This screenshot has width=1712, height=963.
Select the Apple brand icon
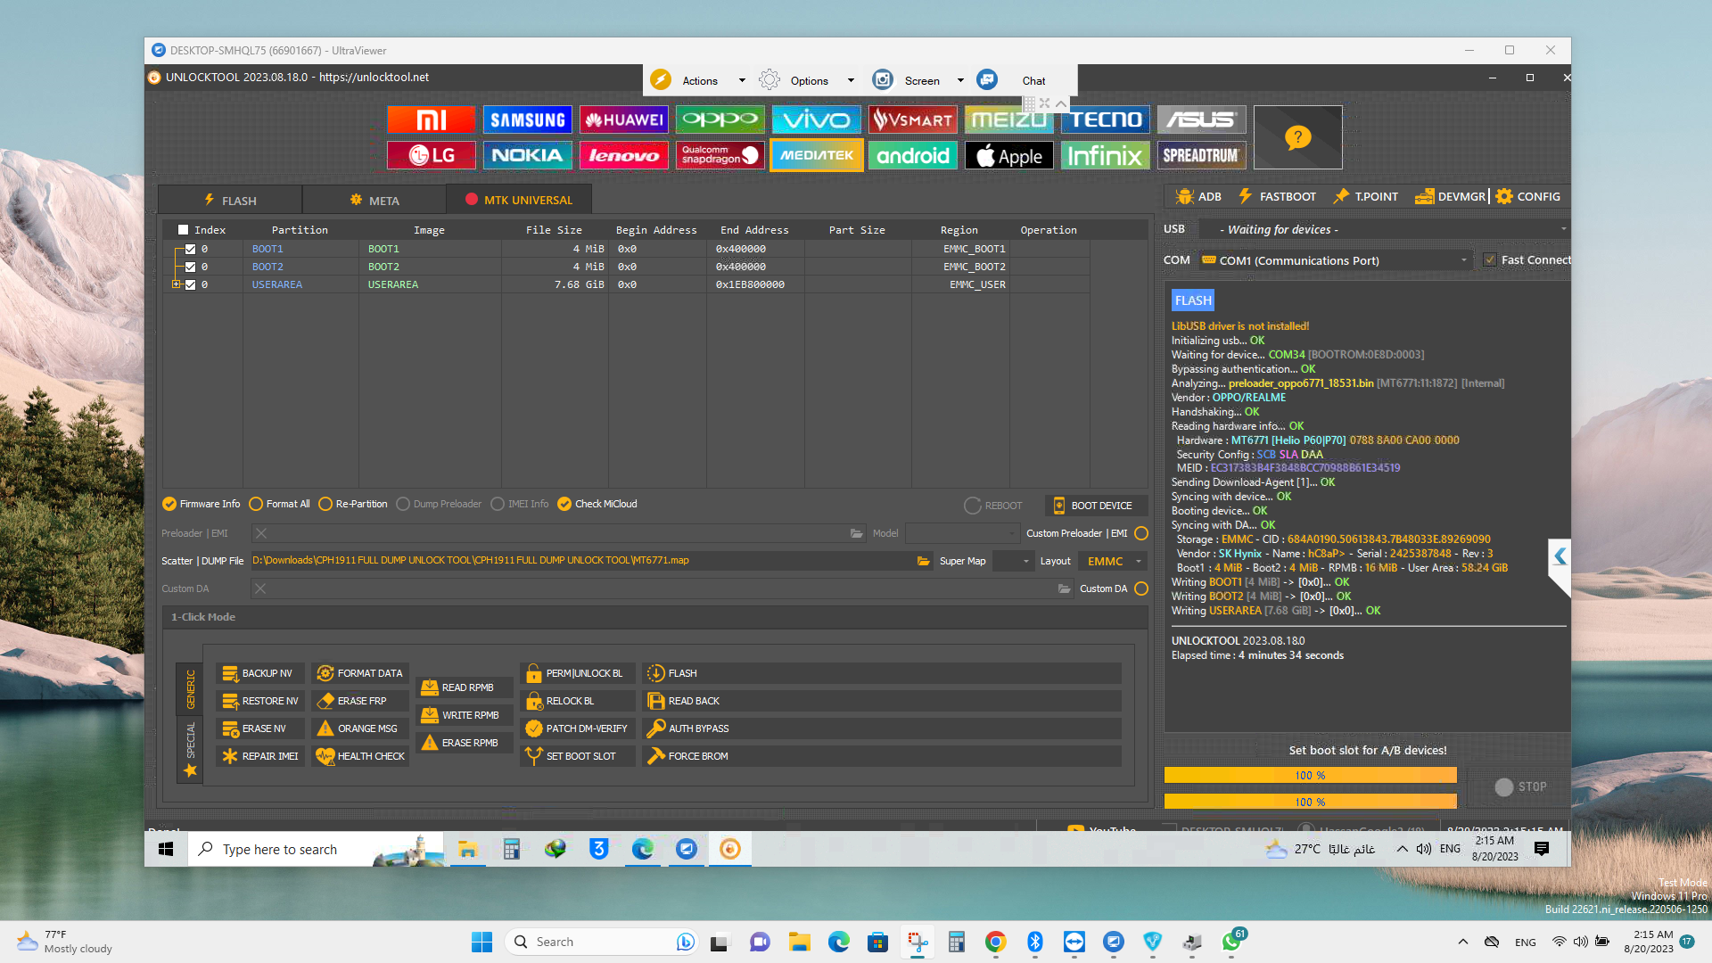pos(1009,155)
